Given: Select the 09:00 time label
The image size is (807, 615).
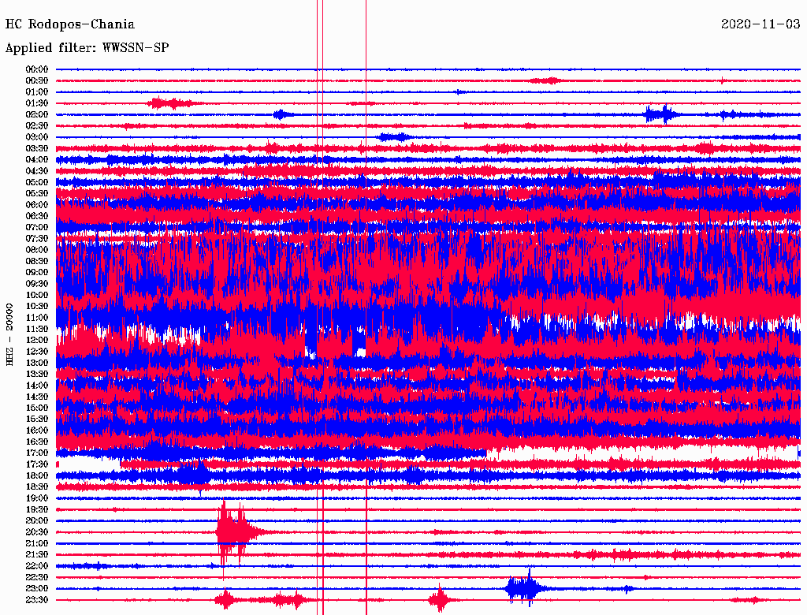Looking at the screenshot, I should pyautogui.click(x=37, y=273).
